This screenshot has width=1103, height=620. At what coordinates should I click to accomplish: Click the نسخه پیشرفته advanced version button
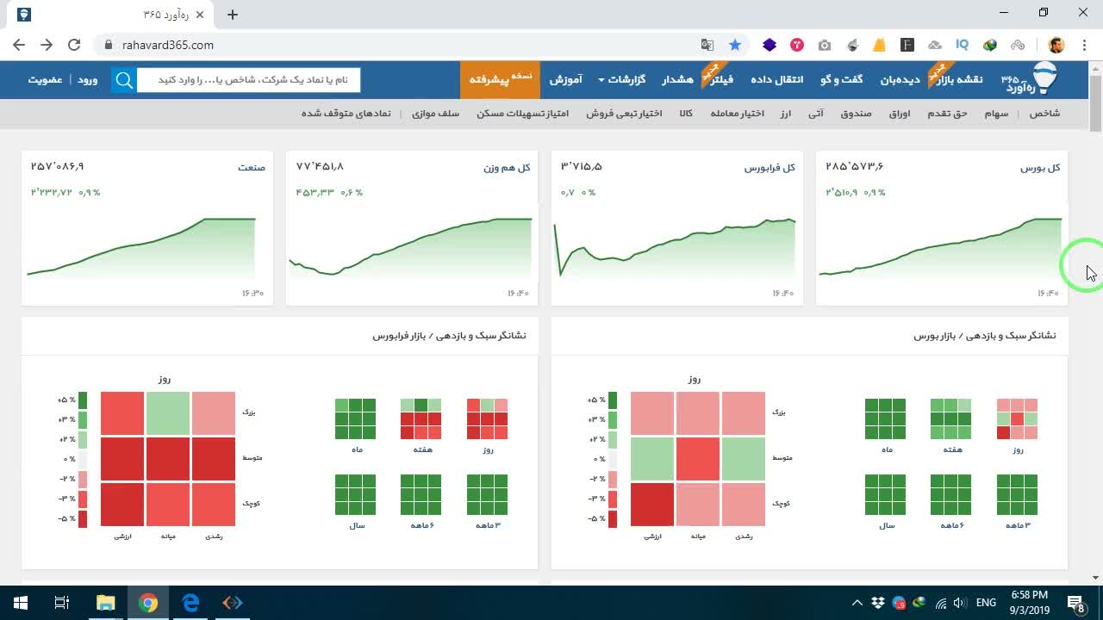point(500,79)
